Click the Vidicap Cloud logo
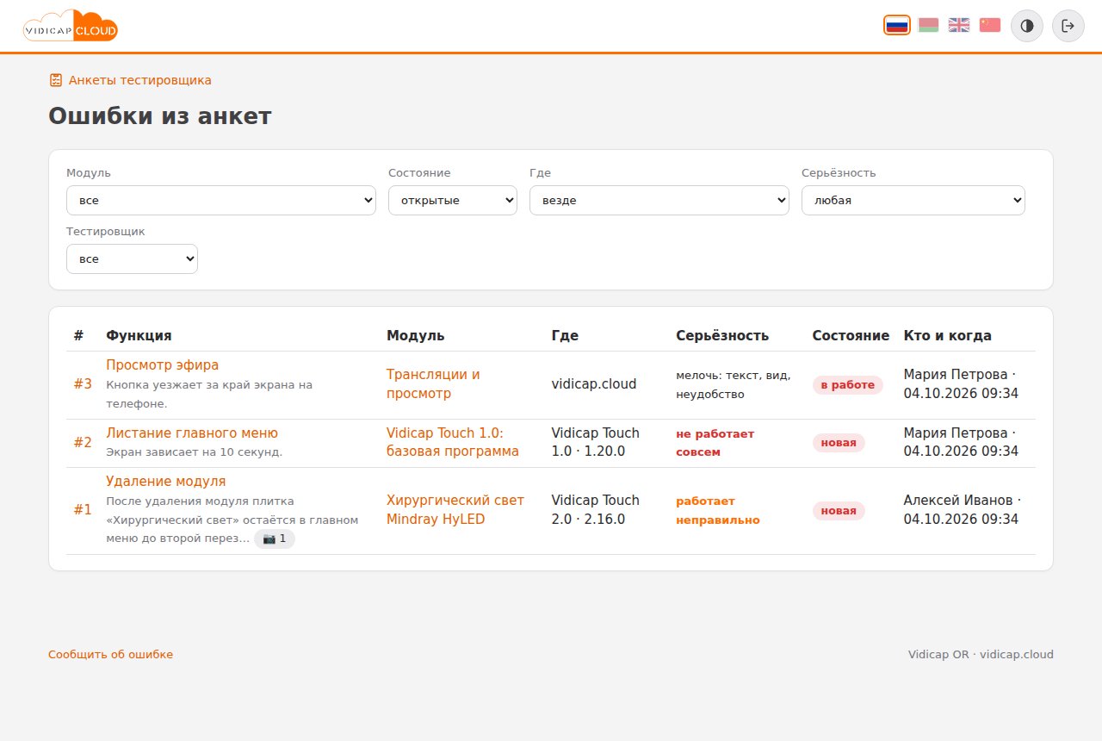The width and height of the screenshot is (1102, 741). (71, 26)
